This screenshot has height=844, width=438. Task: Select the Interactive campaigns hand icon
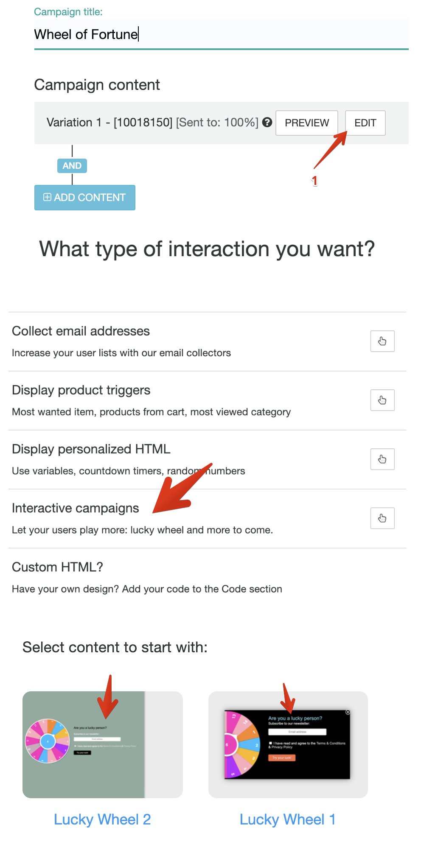click(382, 518)
